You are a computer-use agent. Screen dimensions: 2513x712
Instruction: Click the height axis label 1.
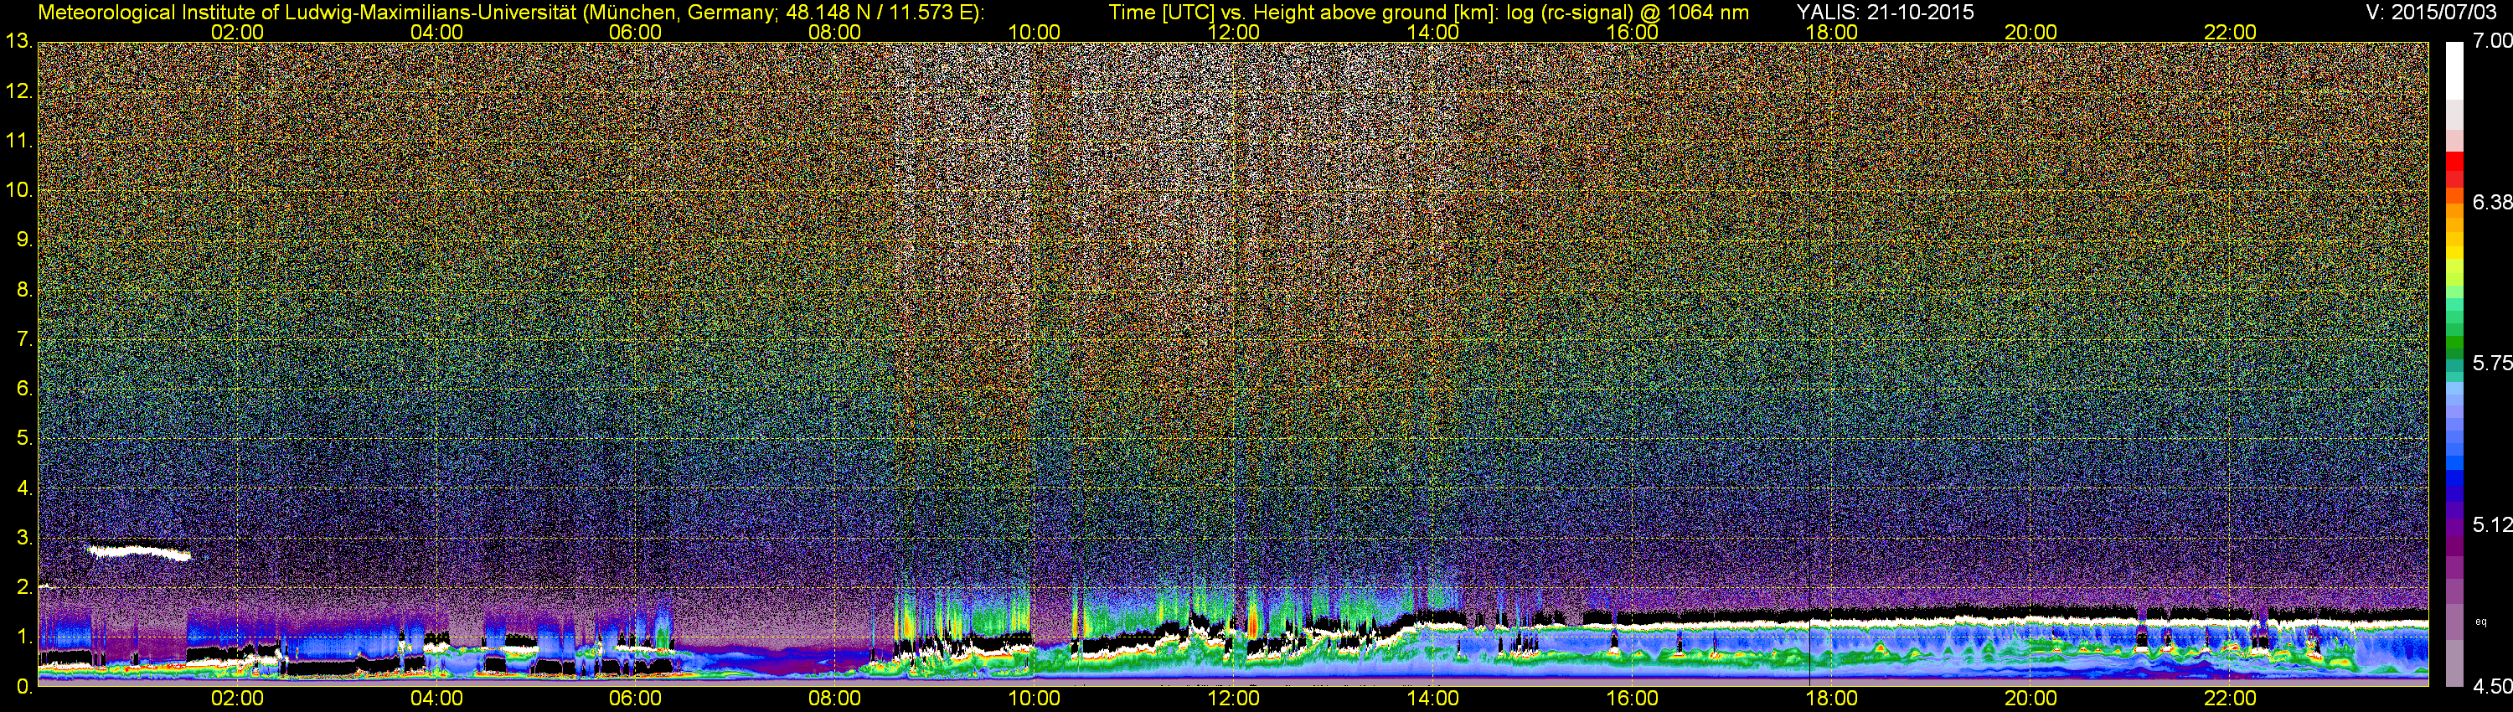coord(23,637)
